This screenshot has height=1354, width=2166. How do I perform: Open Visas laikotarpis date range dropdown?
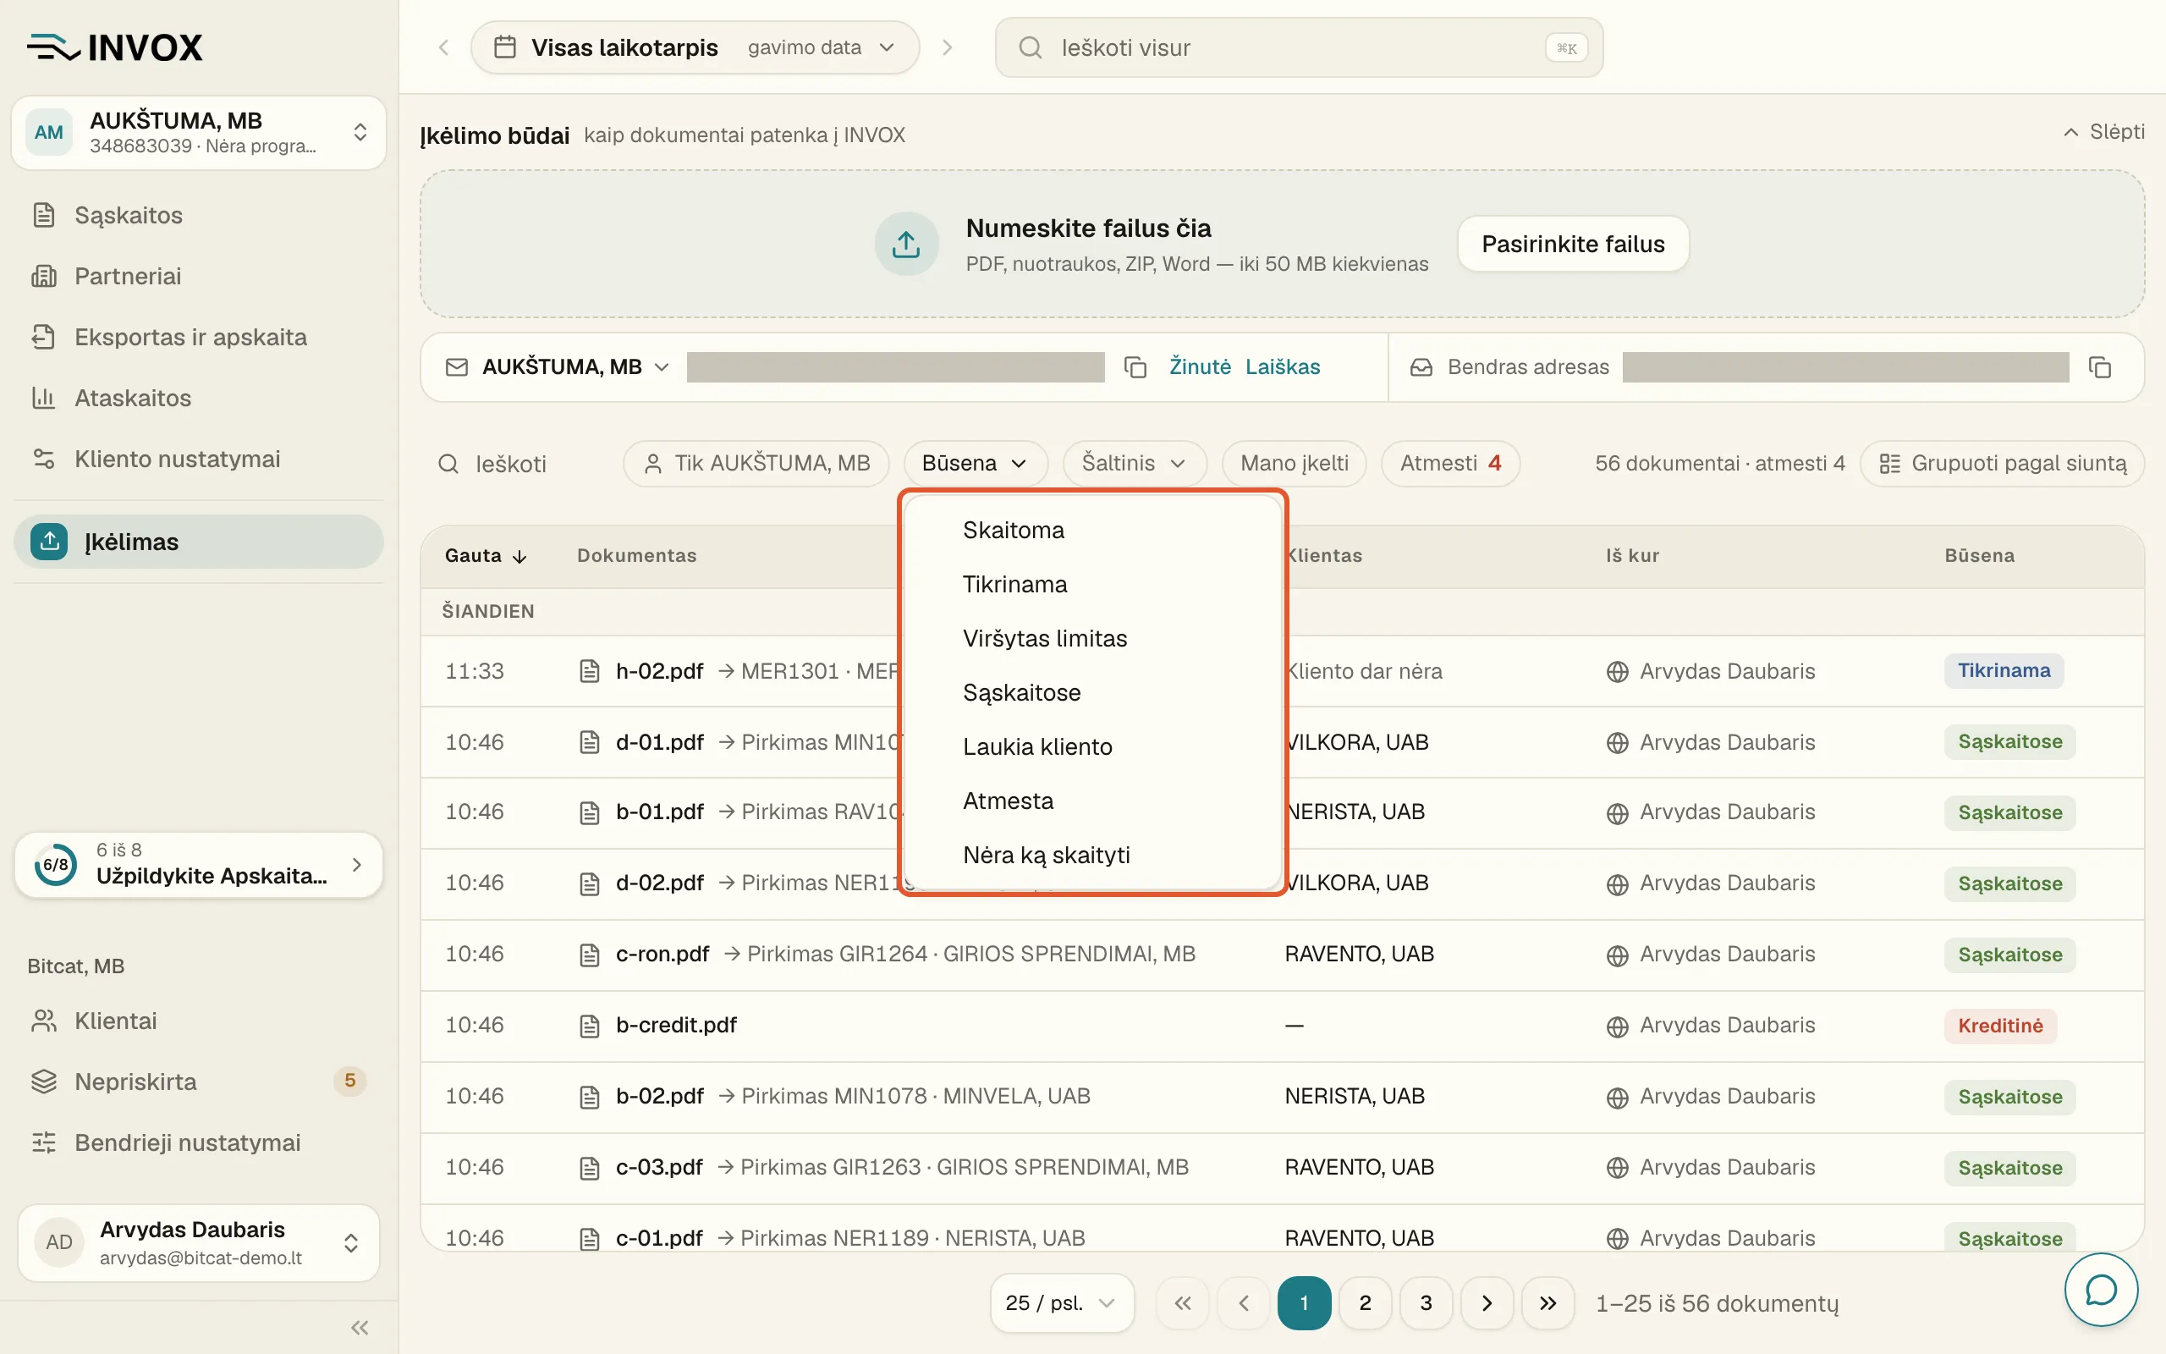695,47
